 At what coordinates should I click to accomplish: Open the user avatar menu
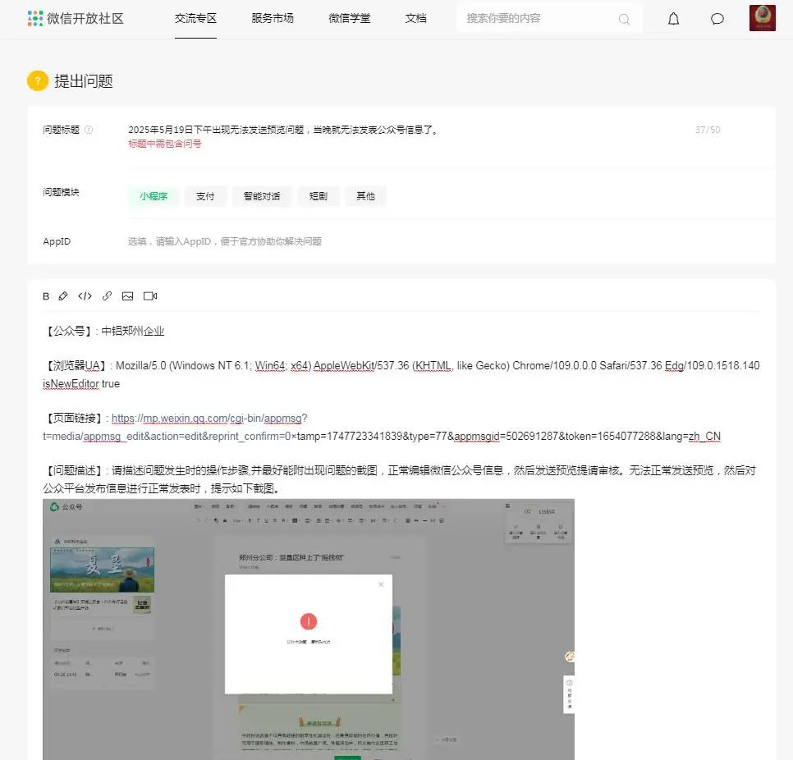coord(763,18)
